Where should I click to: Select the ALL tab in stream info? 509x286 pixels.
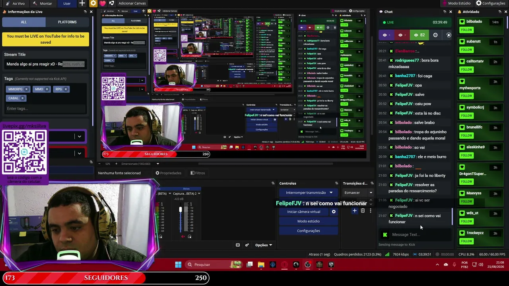pyautogui.click(x=24, y=22)
